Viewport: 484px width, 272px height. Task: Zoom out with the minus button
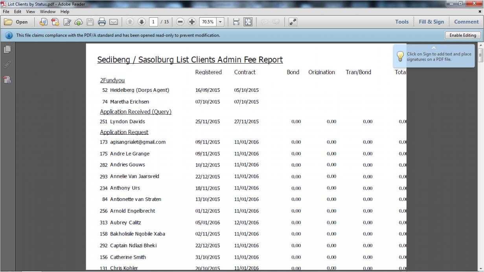tap(180, 22)
